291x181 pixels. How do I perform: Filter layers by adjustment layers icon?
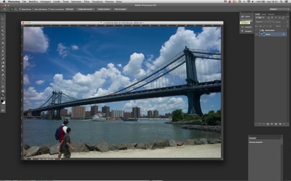tap(272, 18)
